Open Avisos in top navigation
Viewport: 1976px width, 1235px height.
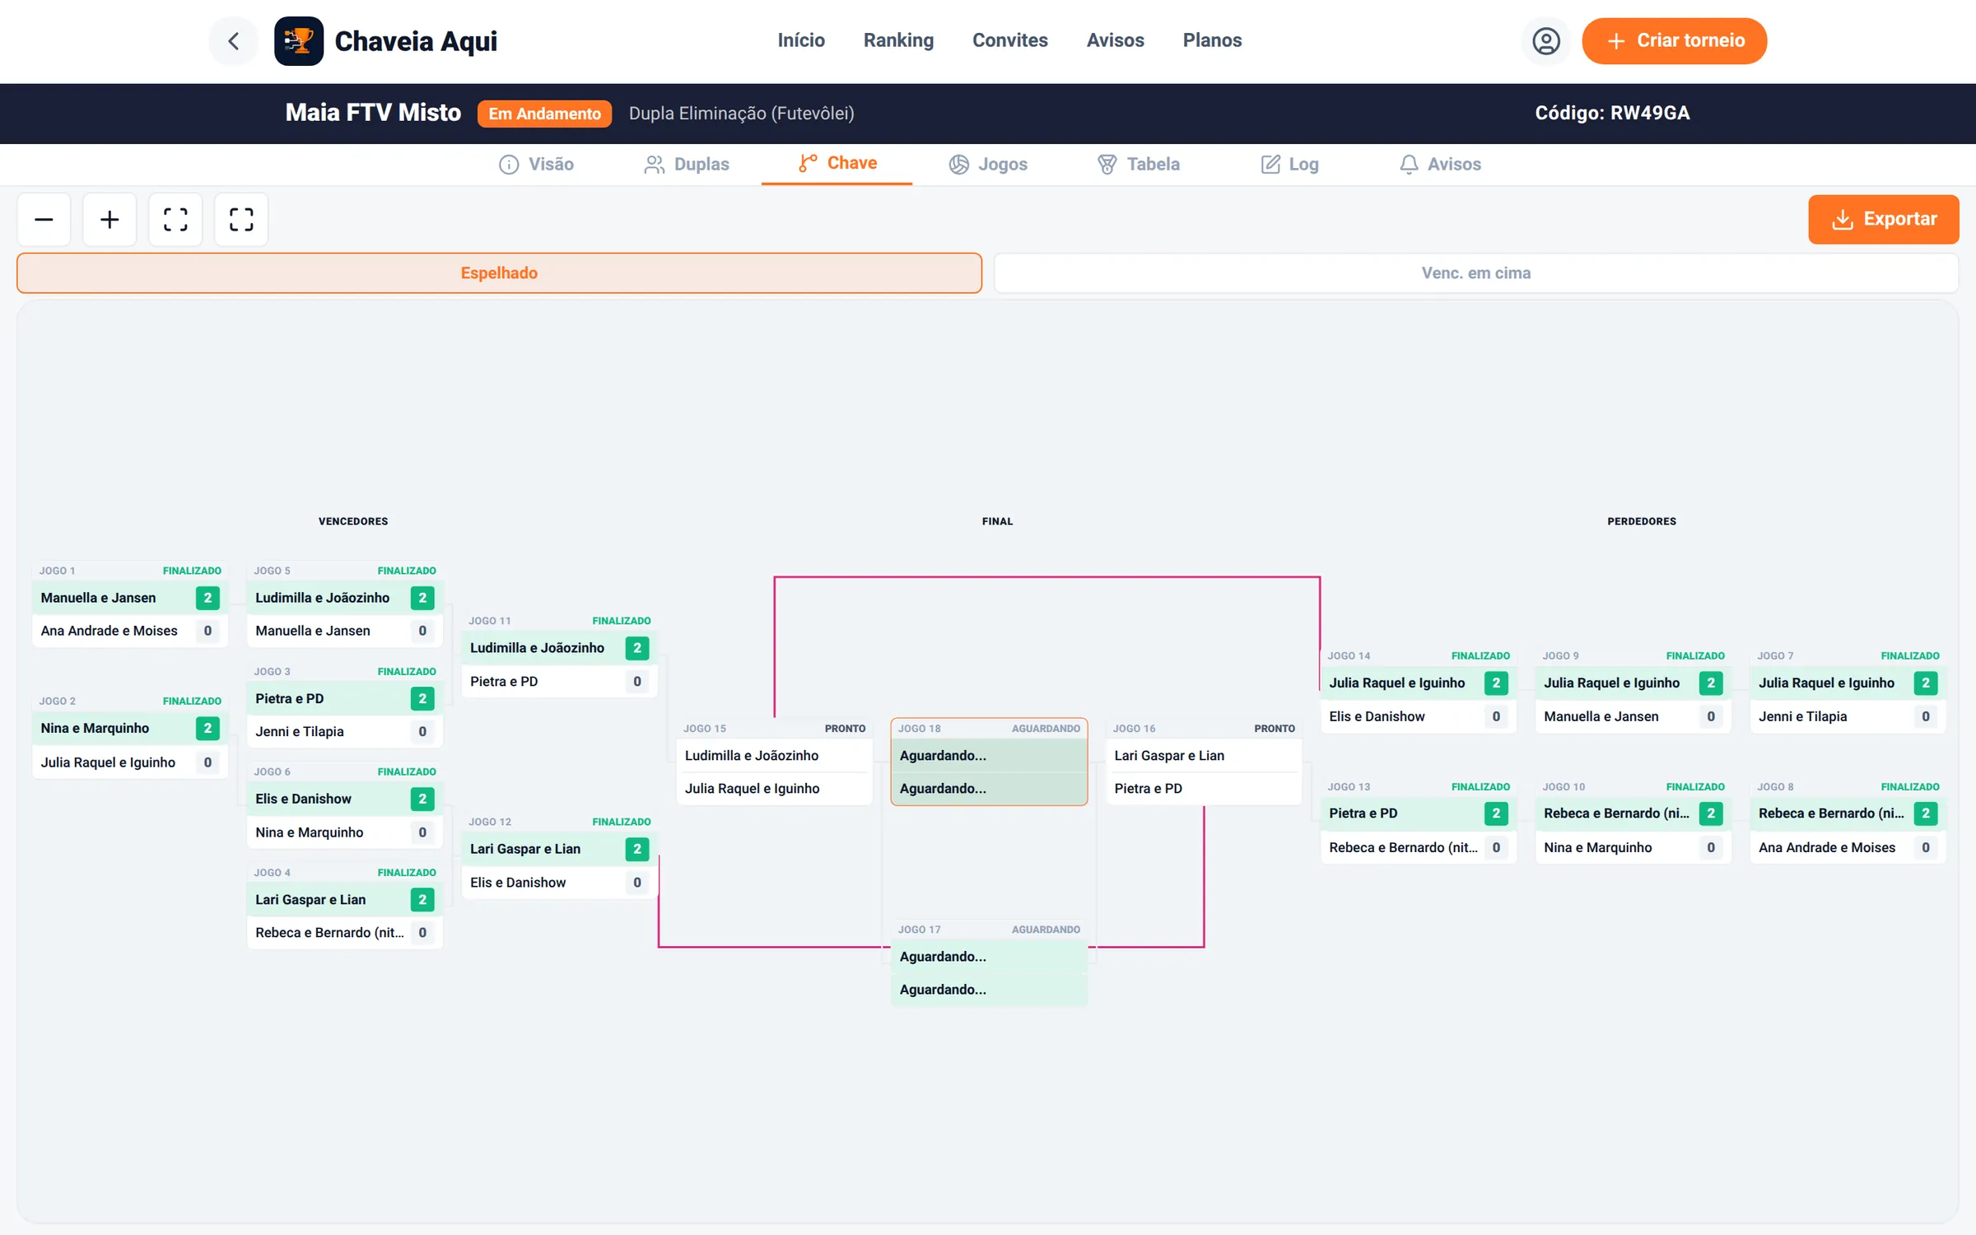[1116, 40]
